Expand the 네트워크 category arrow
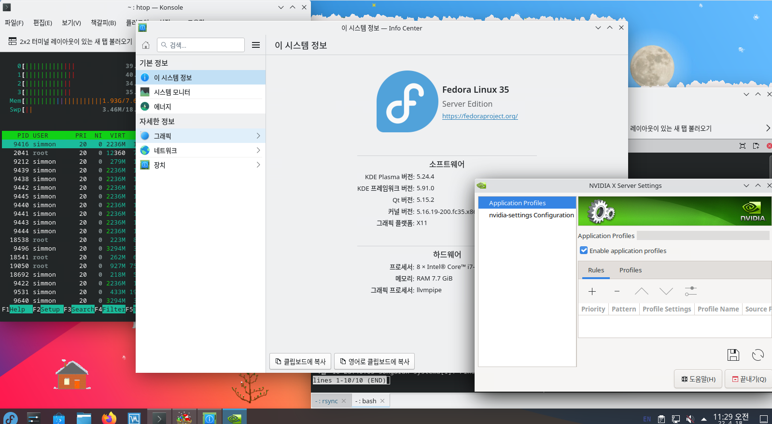This screenshot has height=424, width=772. click(x=258, y=150)
